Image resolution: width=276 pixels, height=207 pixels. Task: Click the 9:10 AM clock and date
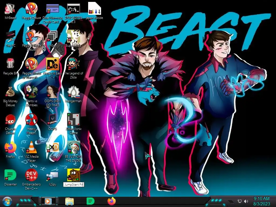[x=262, y=201]
